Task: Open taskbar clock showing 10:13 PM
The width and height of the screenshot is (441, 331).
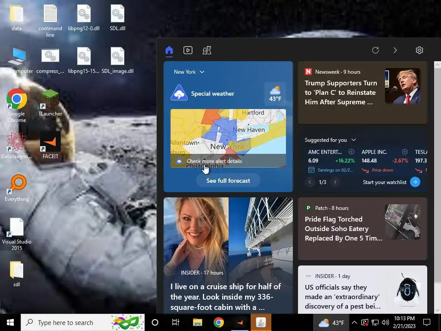Action: (404, 322)
